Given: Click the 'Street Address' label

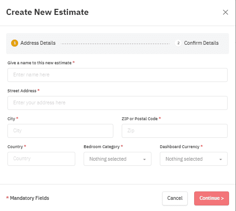Looking at the screenshot, I should (22, 91).
